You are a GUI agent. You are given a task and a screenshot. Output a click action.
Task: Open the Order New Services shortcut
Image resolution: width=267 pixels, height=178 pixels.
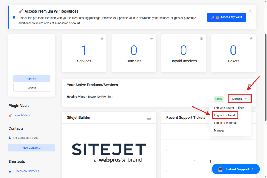pos(26,171)
